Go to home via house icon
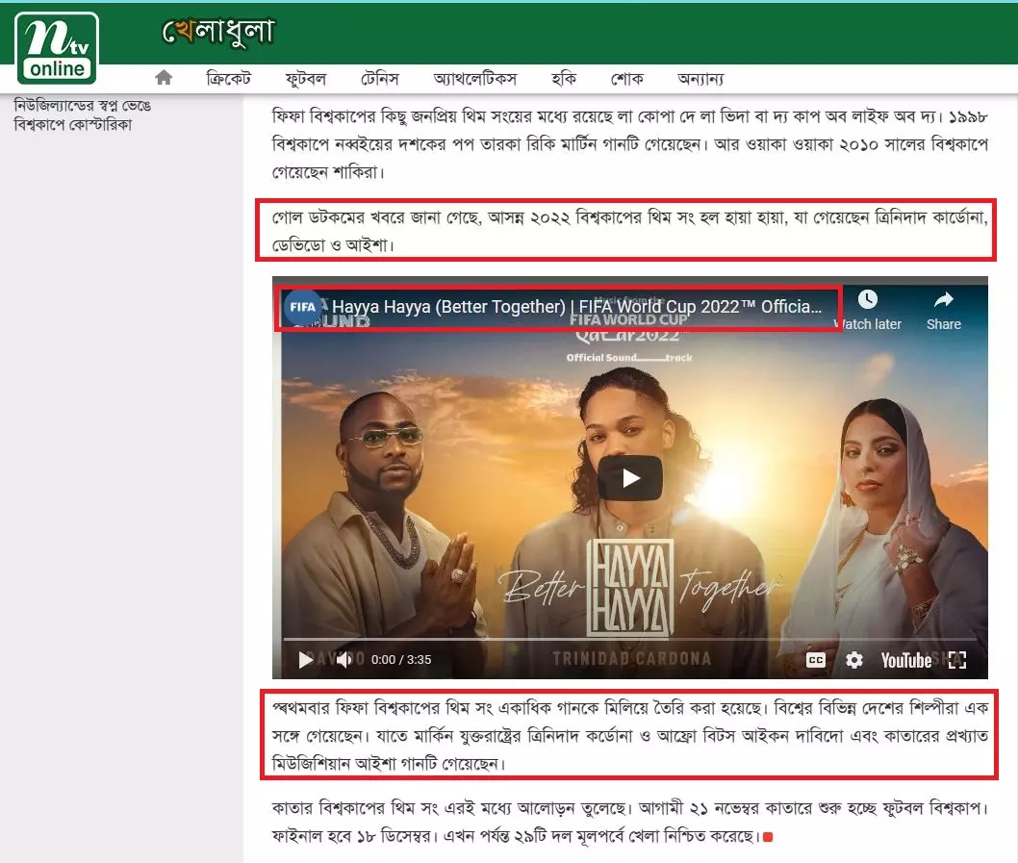This screenshot has height=863, width=1018. [x=164, y=78]
